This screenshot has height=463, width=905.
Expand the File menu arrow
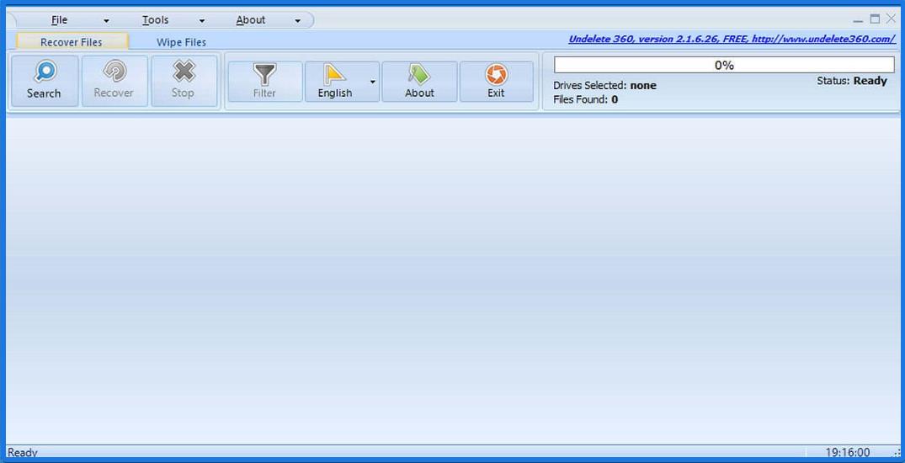106,21
